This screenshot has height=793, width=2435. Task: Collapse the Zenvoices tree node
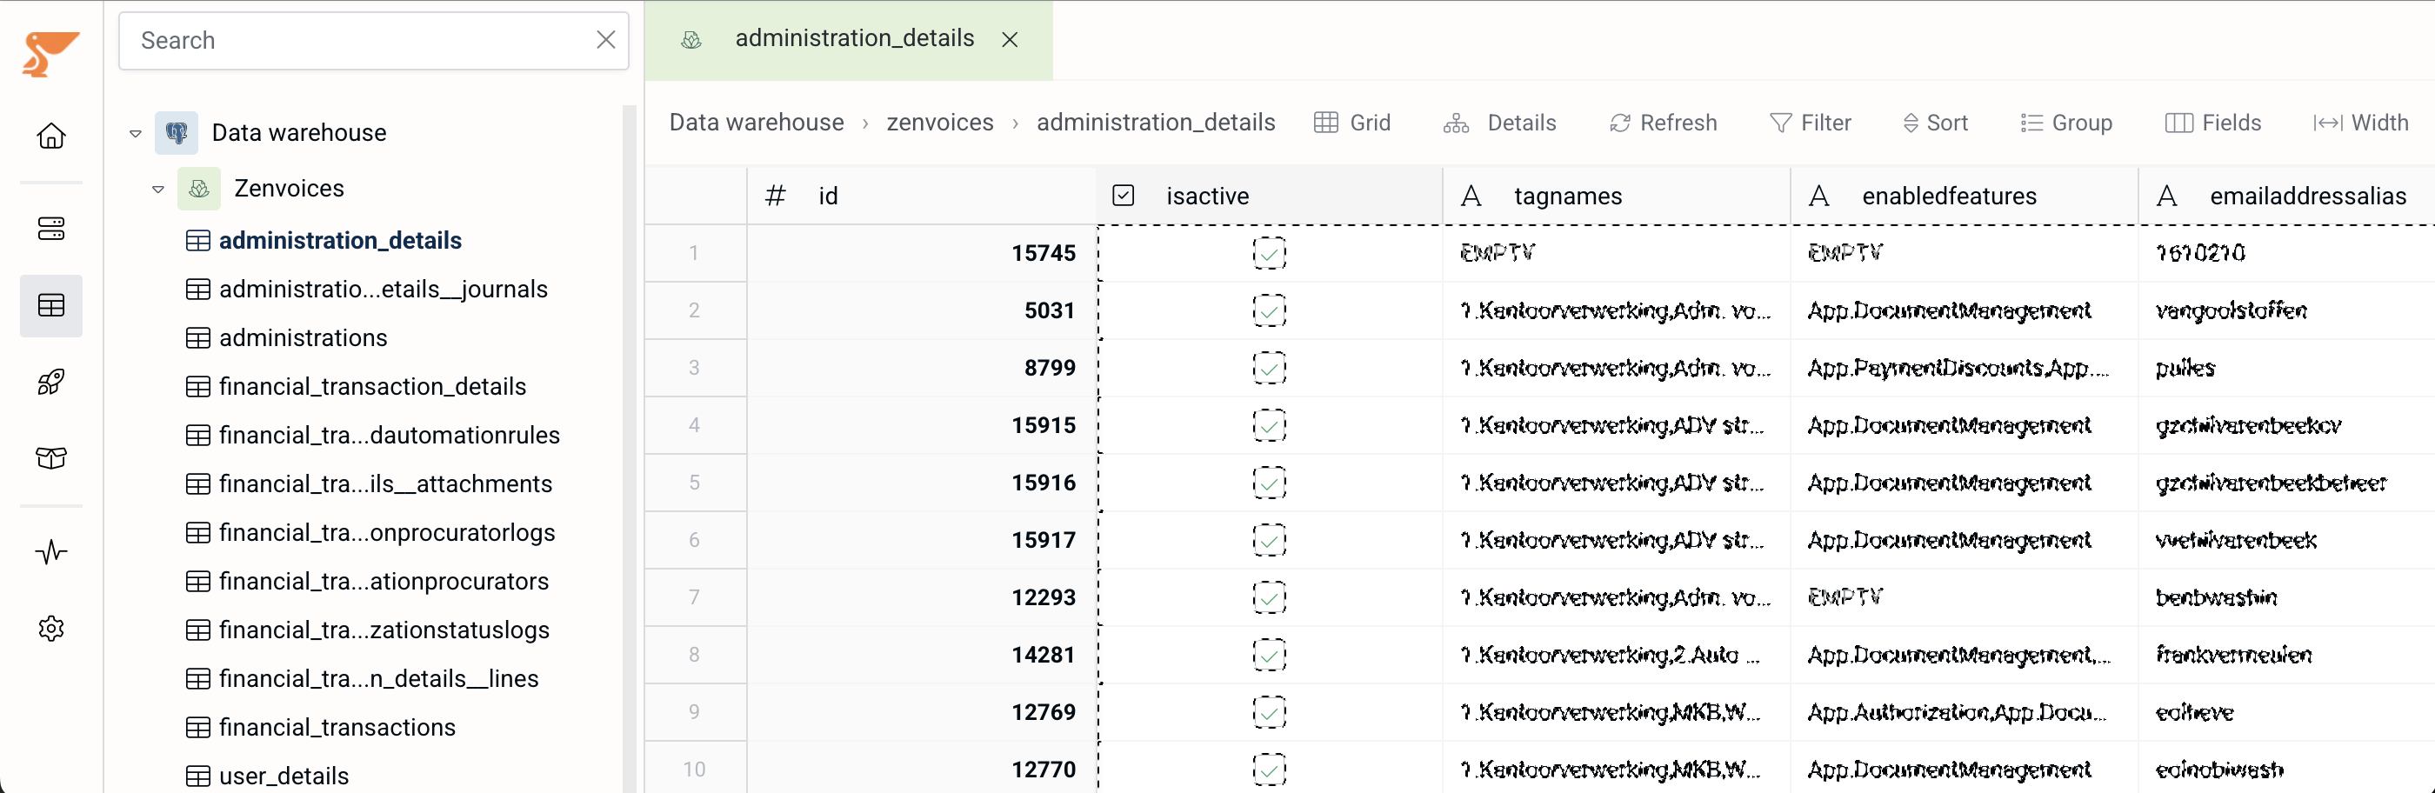click(158, 189)
